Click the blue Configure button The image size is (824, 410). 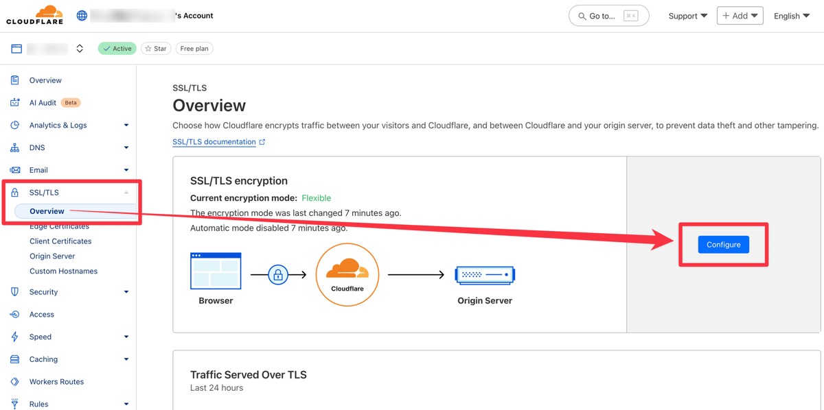(x=724, y=245)
